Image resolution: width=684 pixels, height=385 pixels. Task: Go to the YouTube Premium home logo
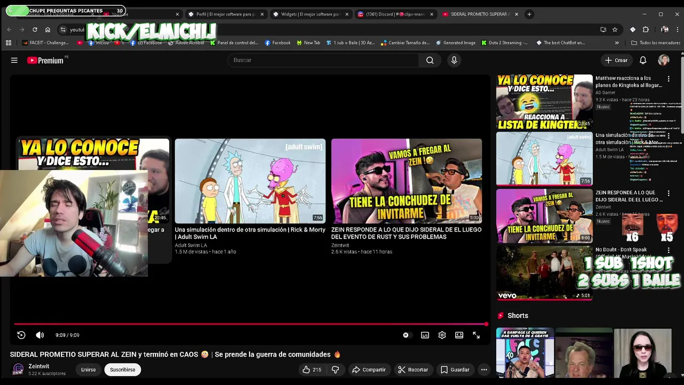point(45,60)
